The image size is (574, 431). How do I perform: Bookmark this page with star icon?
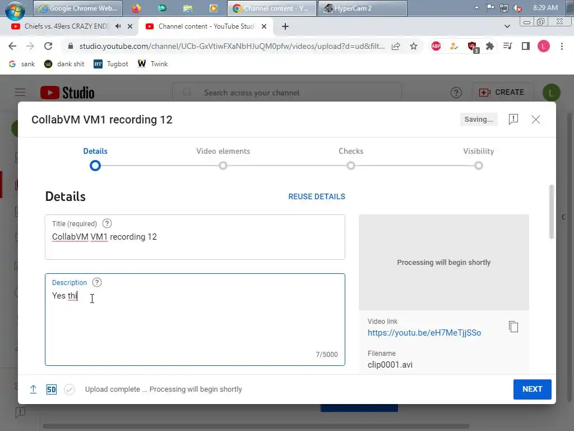point(414,46)
